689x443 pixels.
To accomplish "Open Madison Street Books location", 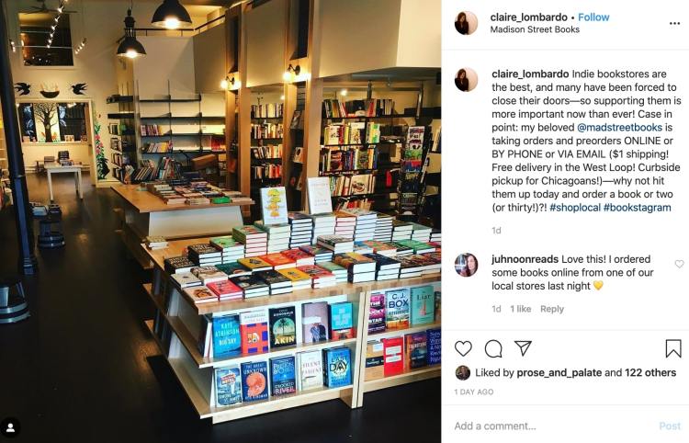I will tap(535, 29).
